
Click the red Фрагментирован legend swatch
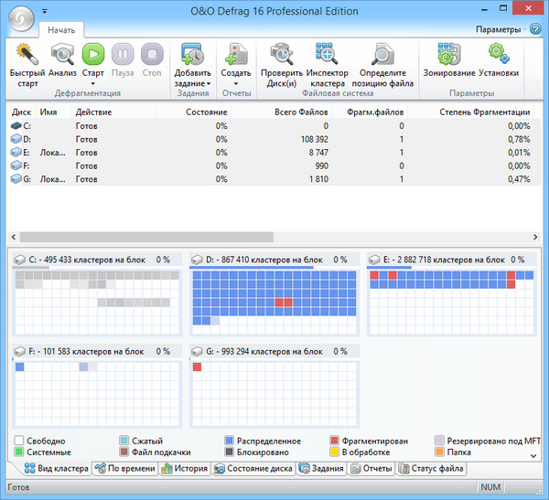coord(334,440)
